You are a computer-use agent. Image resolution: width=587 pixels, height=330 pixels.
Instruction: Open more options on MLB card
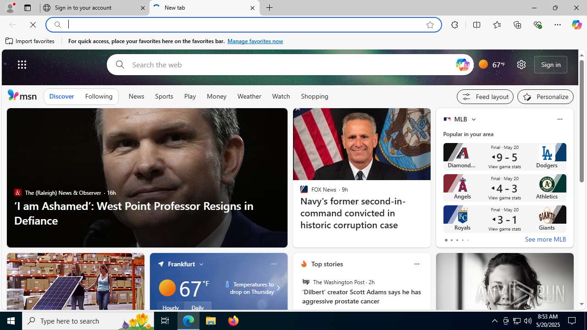pos(559,119)
